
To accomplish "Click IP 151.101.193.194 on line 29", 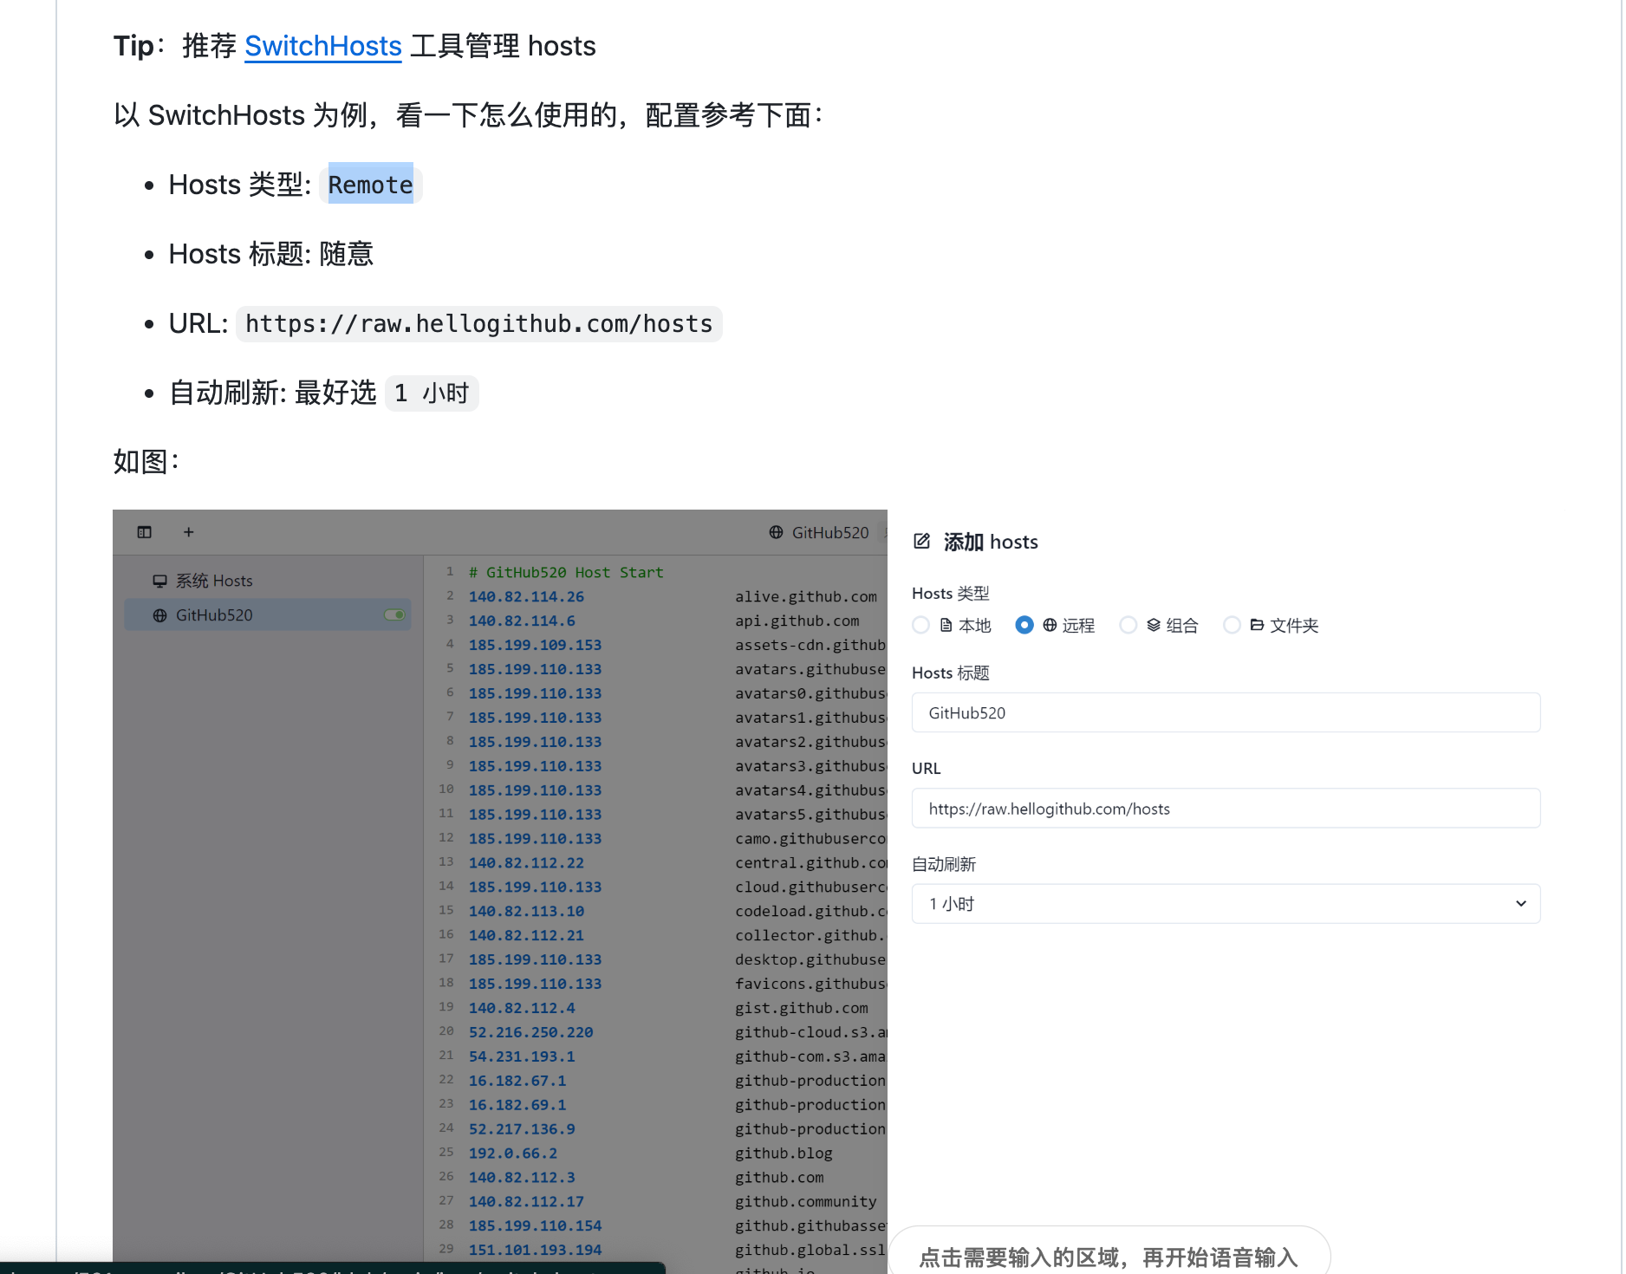I will (x=535, y=1251).
